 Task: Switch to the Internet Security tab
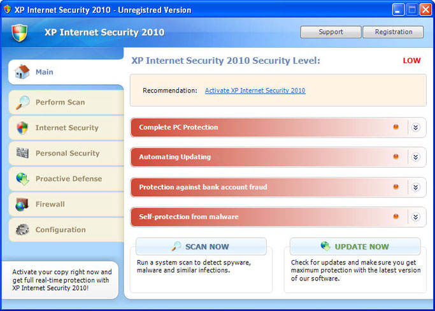click(66, 127)
